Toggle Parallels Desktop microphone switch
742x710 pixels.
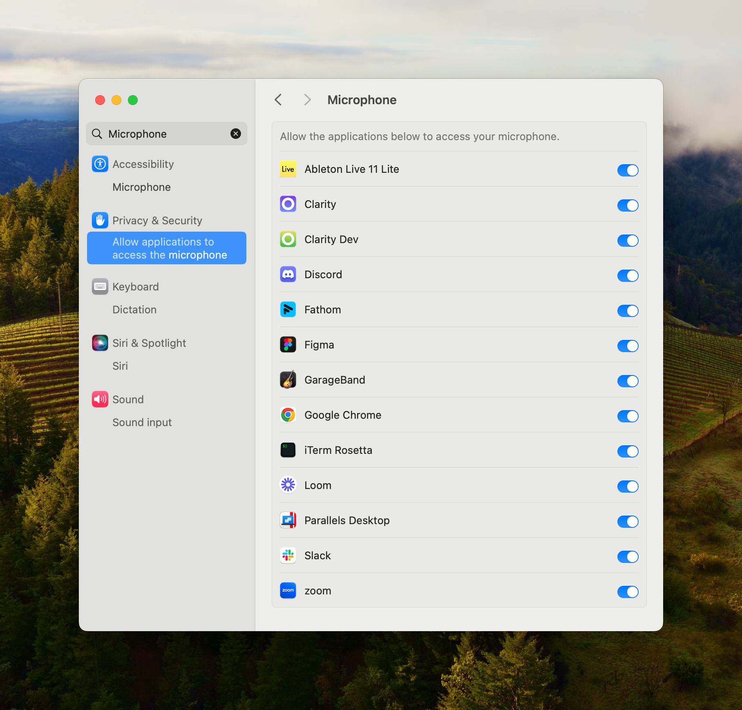click(x=628, y=521)
